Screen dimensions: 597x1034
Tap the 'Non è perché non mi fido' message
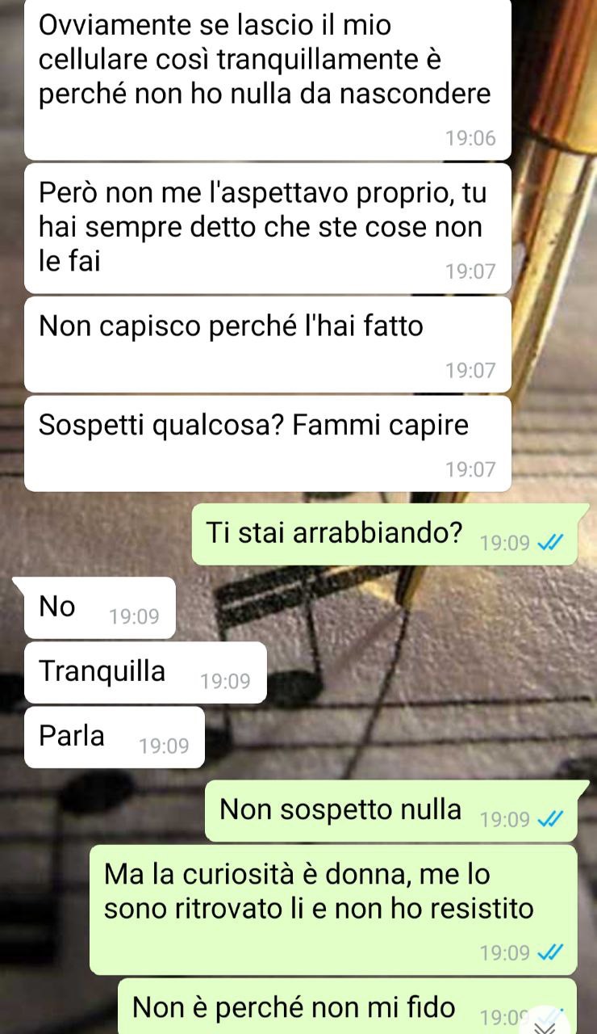[x=348, y=1007]
